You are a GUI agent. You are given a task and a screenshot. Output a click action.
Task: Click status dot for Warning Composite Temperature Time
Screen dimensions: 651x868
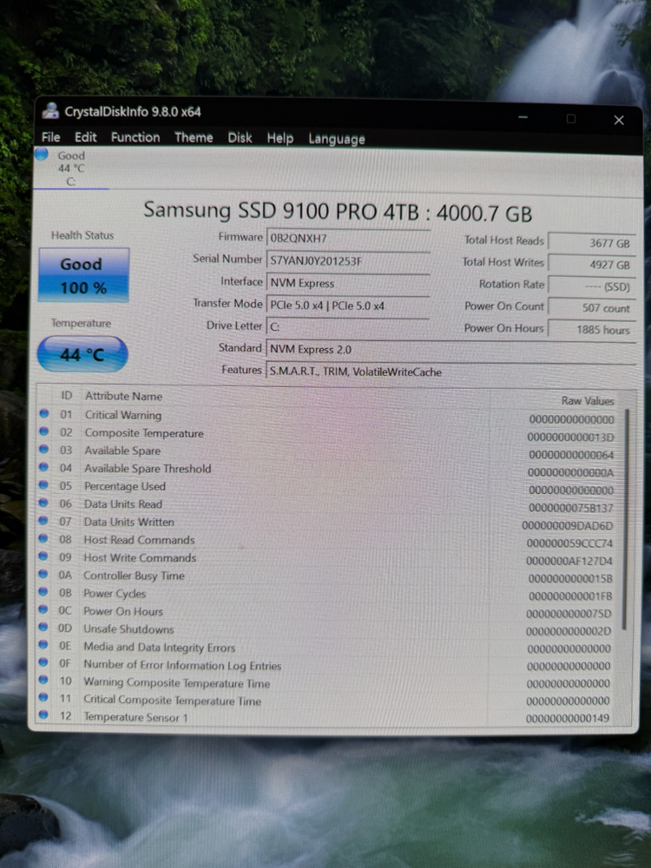pos(43,681)
